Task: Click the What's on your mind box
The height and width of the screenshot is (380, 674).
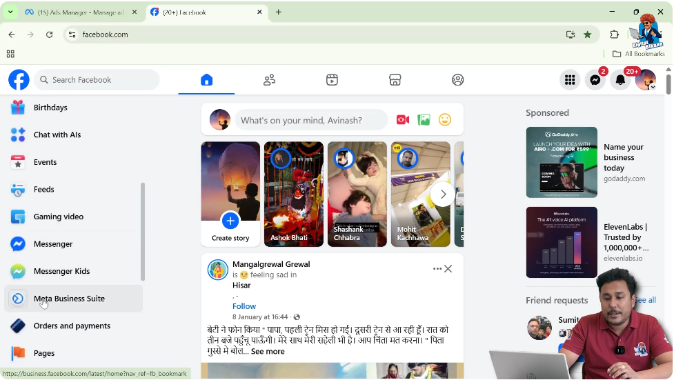Action: [x=311, y=120]
